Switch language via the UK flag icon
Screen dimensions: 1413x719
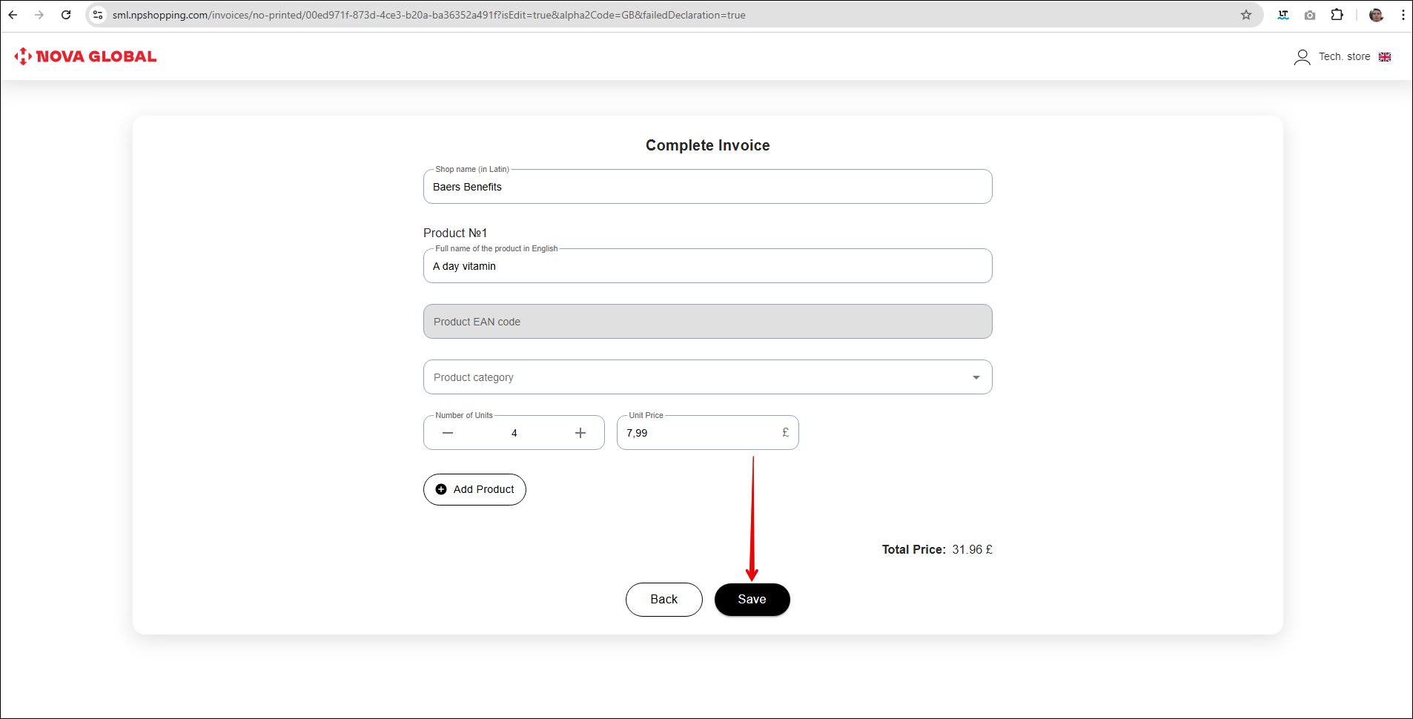(1384, 57)
